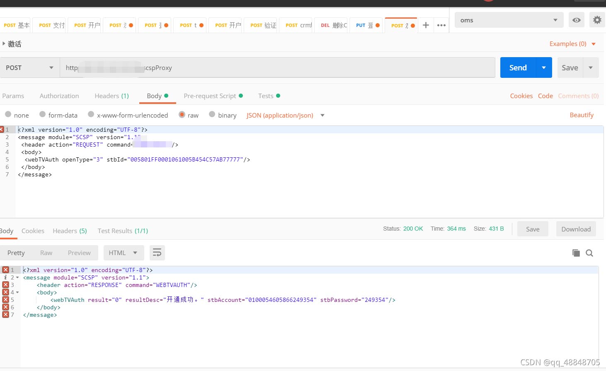Image resolution: width=606 pixels, height=371 pixels.
Task: Click the webTVAuth line in request body
Action: [x=137, y=159]
